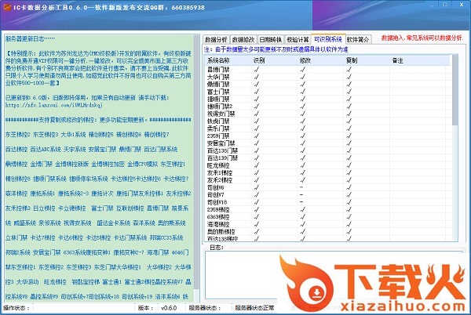Click the 识别 column header
Screen dimensions: 471x315
[x=274, y=60]
